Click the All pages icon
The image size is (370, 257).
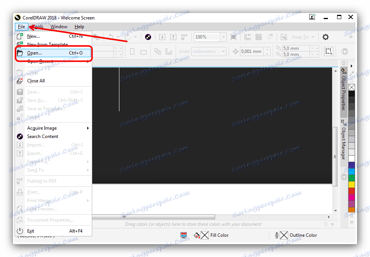pyautogui.click(x=158, y=51)
